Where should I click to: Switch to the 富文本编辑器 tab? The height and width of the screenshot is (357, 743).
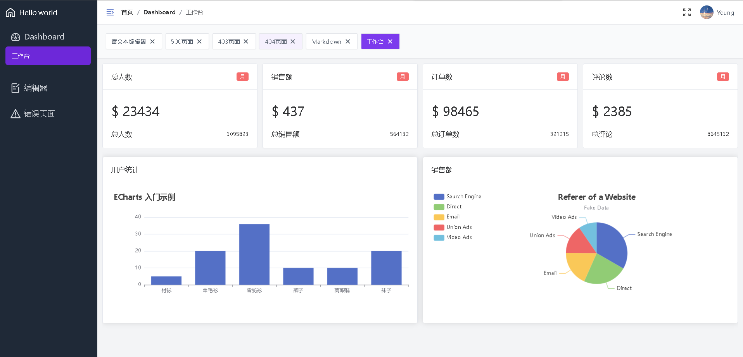pyautogui.click(x=134, y=41)
